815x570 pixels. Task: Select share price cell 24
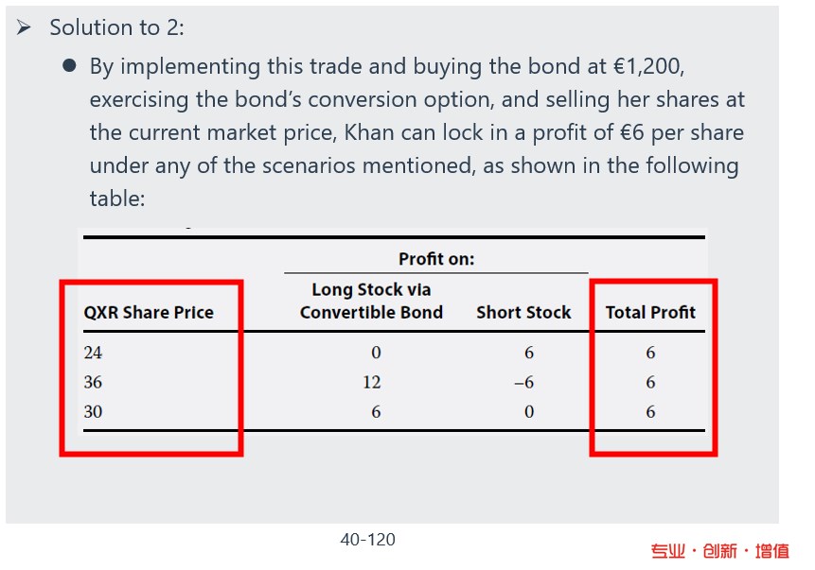coord(94,353)
